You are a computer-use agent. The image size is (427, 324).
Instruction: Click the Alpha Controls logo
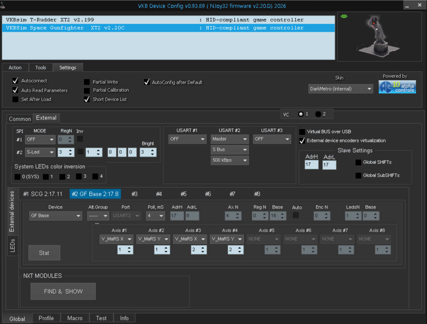coord(397,87)
